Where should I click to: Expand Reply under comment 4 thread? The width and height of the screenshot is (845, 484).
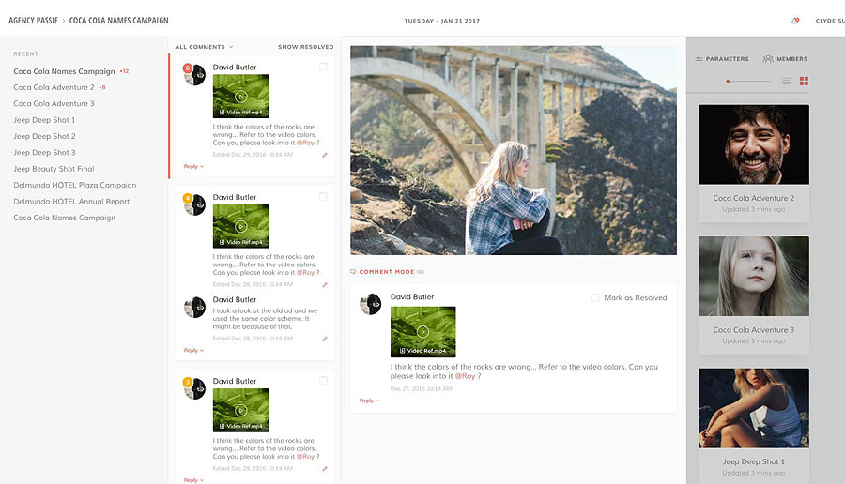(x=193, y=350)
